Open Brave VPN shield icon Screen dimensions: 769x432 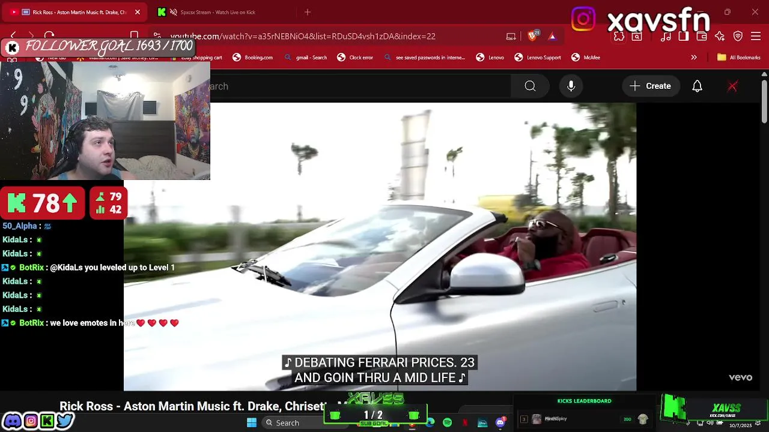pyautogui.click(x=738, y=37)
